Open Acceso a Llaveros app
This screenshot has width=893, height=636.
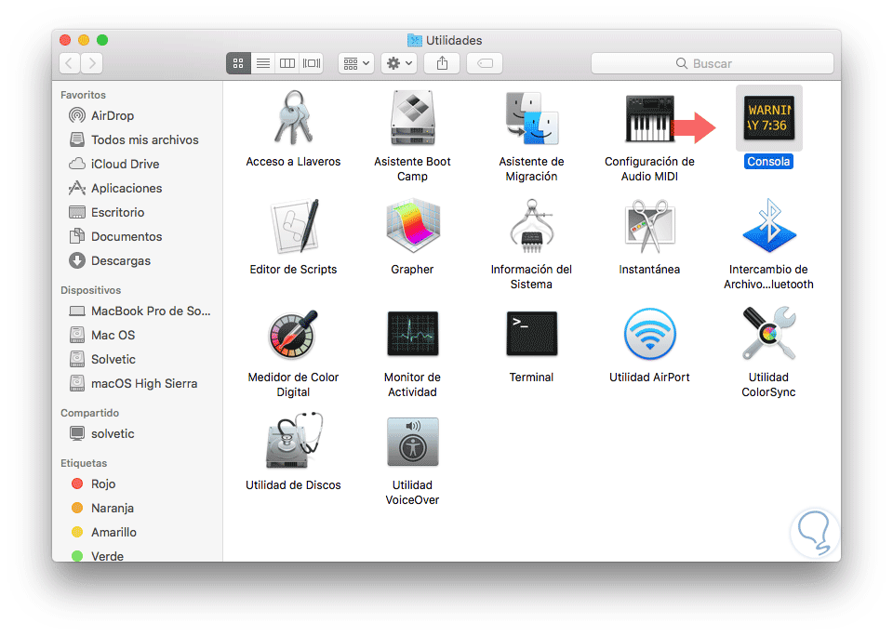coord(293,118)
